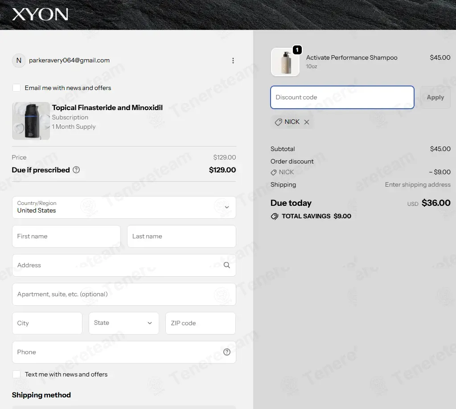The width and height of the screenshot is (456, 409).
Task: Click the Enter shipping address text
Action: coord(418,184)
